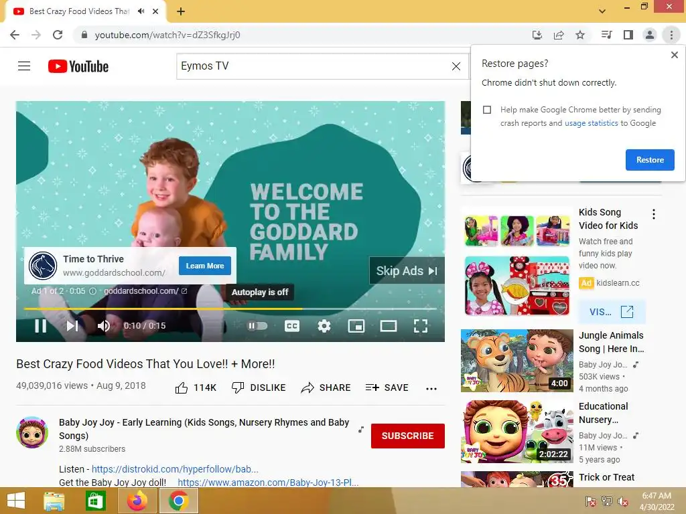Enter fullscreen mode icon
Viewport: 686px width, 514px height.
click(x=421, y=326)
